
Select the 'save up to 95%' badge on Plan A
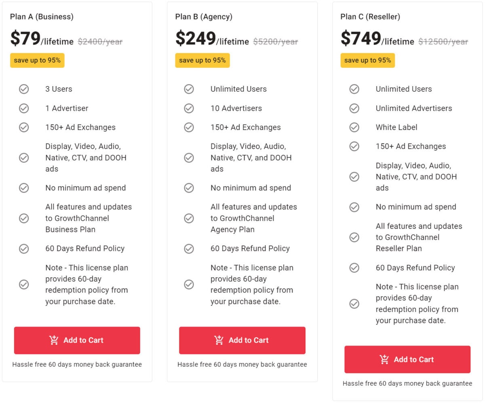[x=37, y=60]
